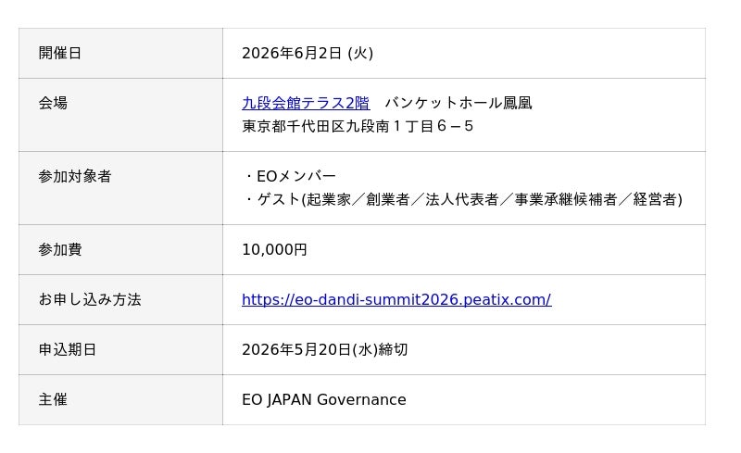Click the バンケットホール鳳凰 text
The height and width of the screenshot is (453, 741).
458,103
